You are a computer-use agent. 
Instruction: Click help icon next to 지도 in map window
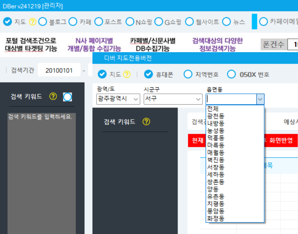(127, 74)
